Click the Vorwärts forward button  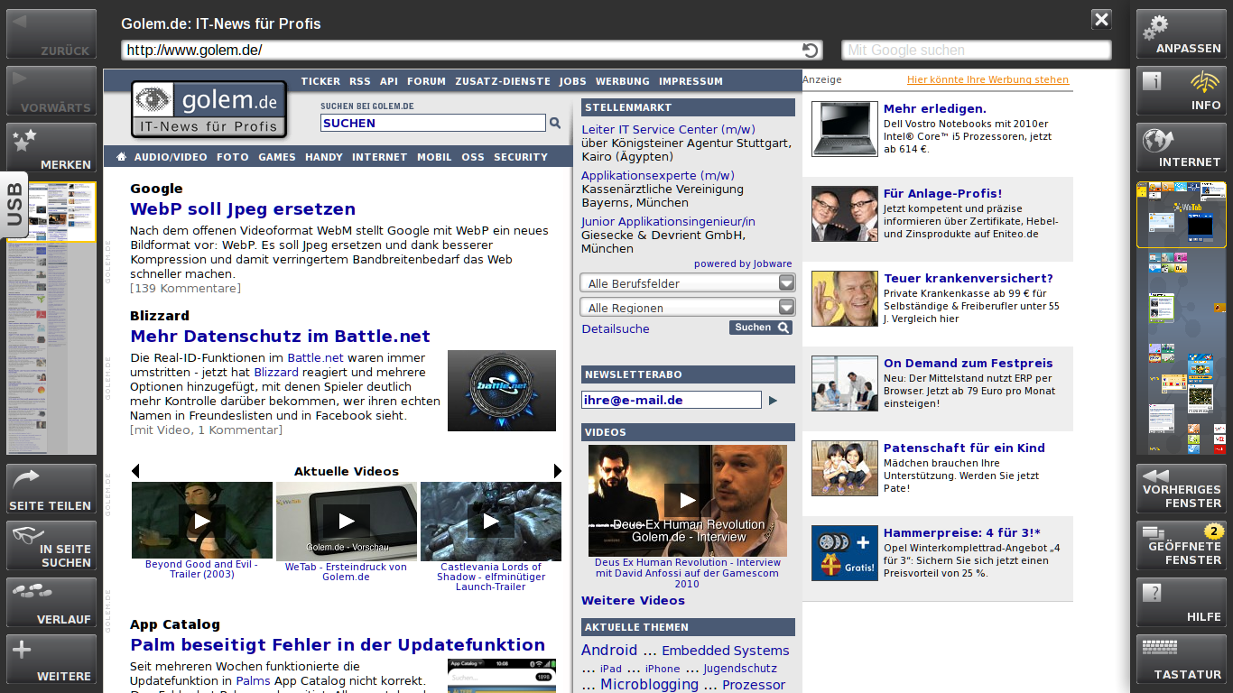[51, 91]
